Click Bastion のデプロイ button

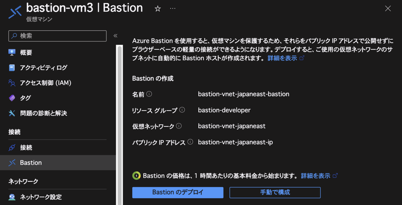click(178, 192)
